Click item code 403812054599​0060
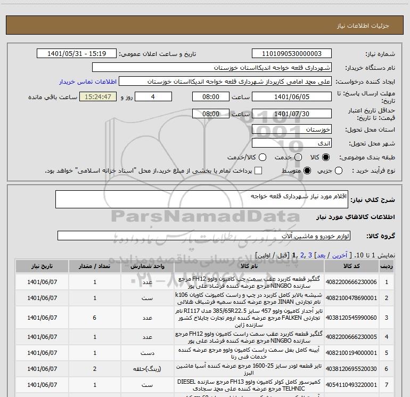410x397 pixels. pyautogui.click(x=351, y=318)
